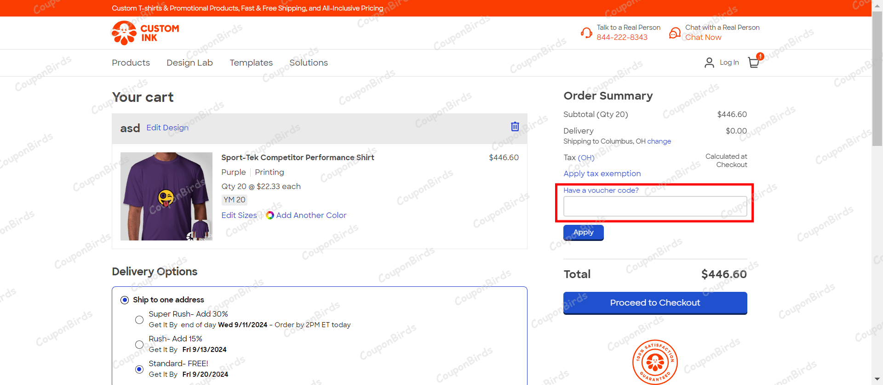
Task: Click the purple shirt product thumbnail
Action: 166,196
